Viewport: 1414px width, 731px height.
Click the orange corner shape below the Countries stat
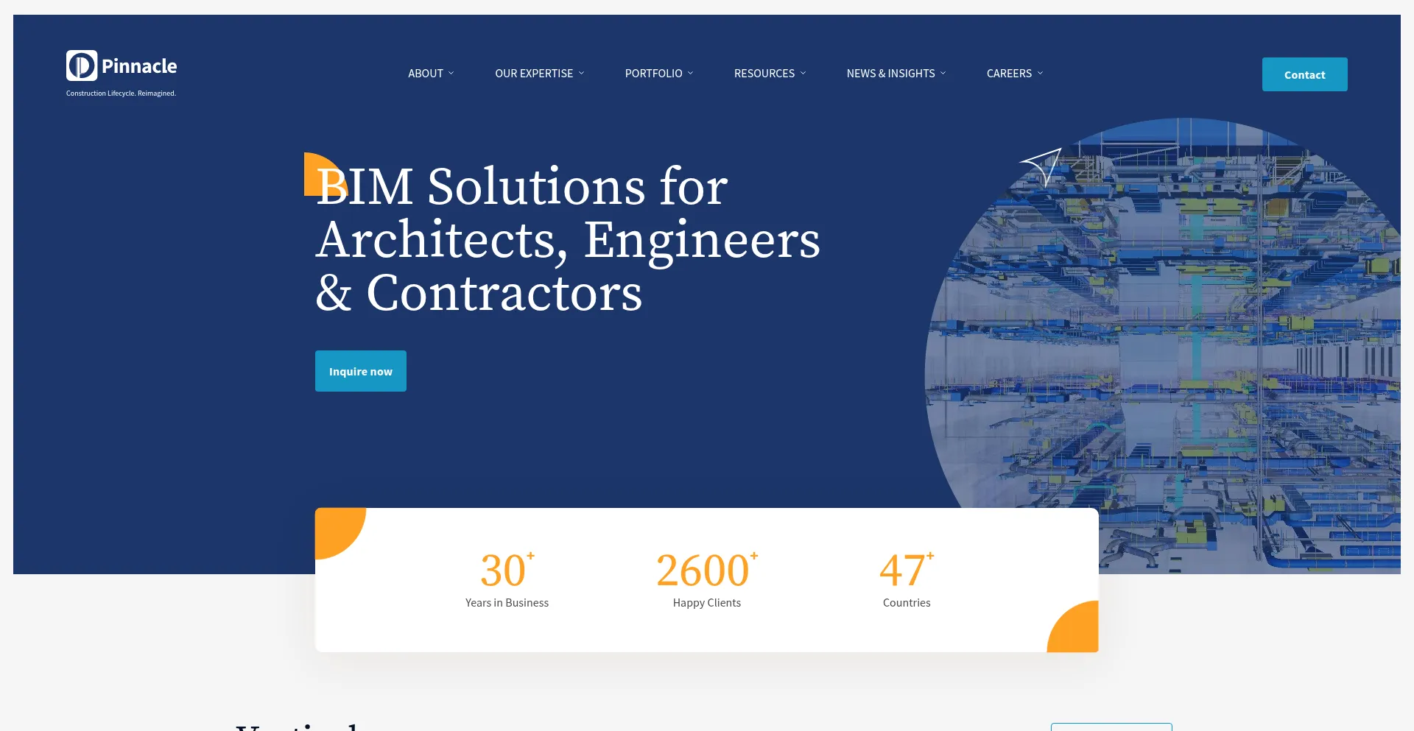pos(1072,626)
